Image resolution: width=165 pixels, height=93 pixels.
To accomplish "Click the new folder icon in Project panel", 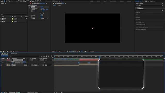I will click(x=3, y=51).
